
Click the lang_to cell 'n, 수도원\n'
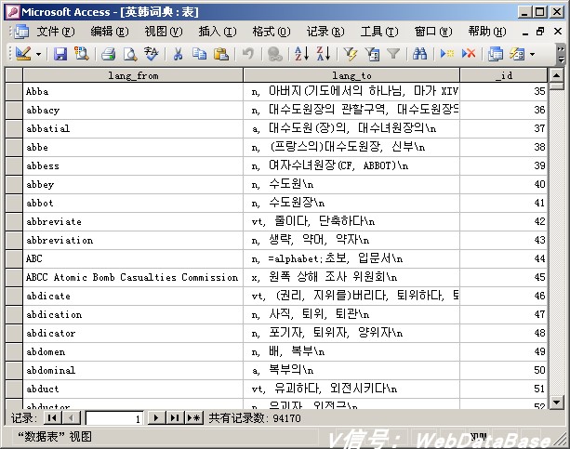pos(351,184)
